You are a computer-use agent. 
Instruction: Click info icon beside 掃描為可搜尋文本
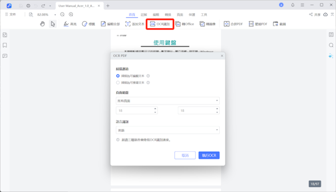pyautogui.click(x=148, y=83)
